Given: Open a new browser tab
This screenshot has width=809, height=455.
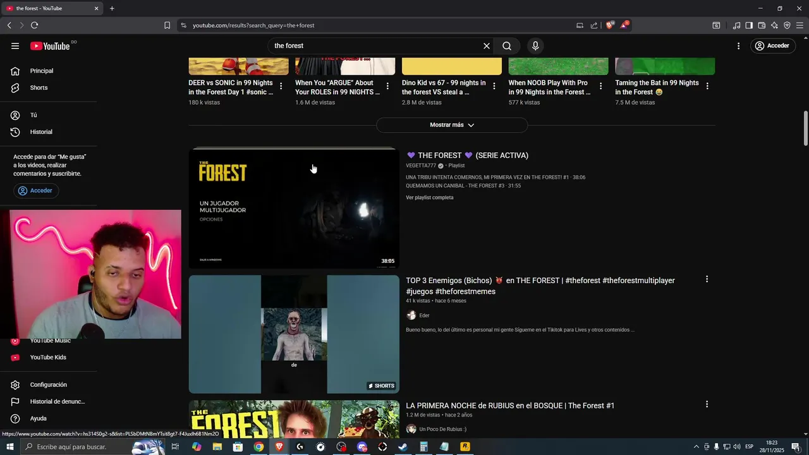Looking at the screenshot, I should pos(112,8).
